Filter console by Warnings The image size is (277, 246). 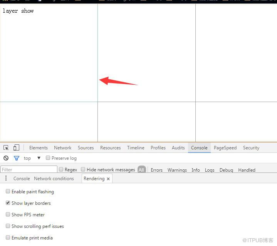[177, 170]
